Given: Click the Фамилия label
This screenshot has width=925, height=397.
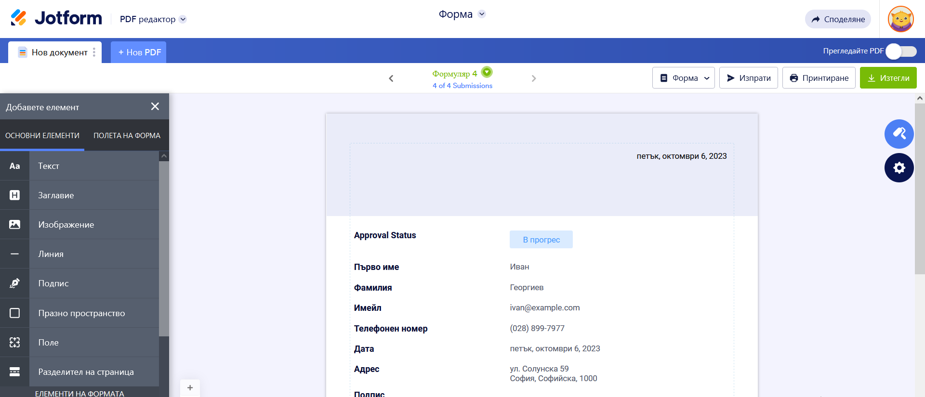Looking at the screenshot, I should click(373, 288).
